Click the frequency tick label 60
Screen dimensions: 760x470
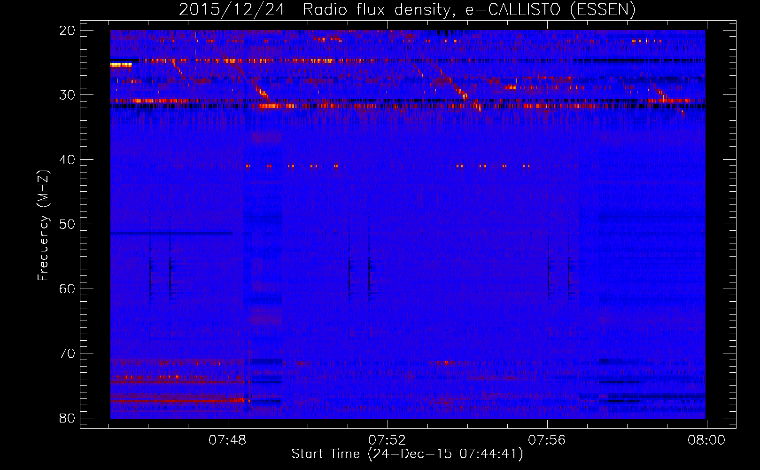(68, 289)
